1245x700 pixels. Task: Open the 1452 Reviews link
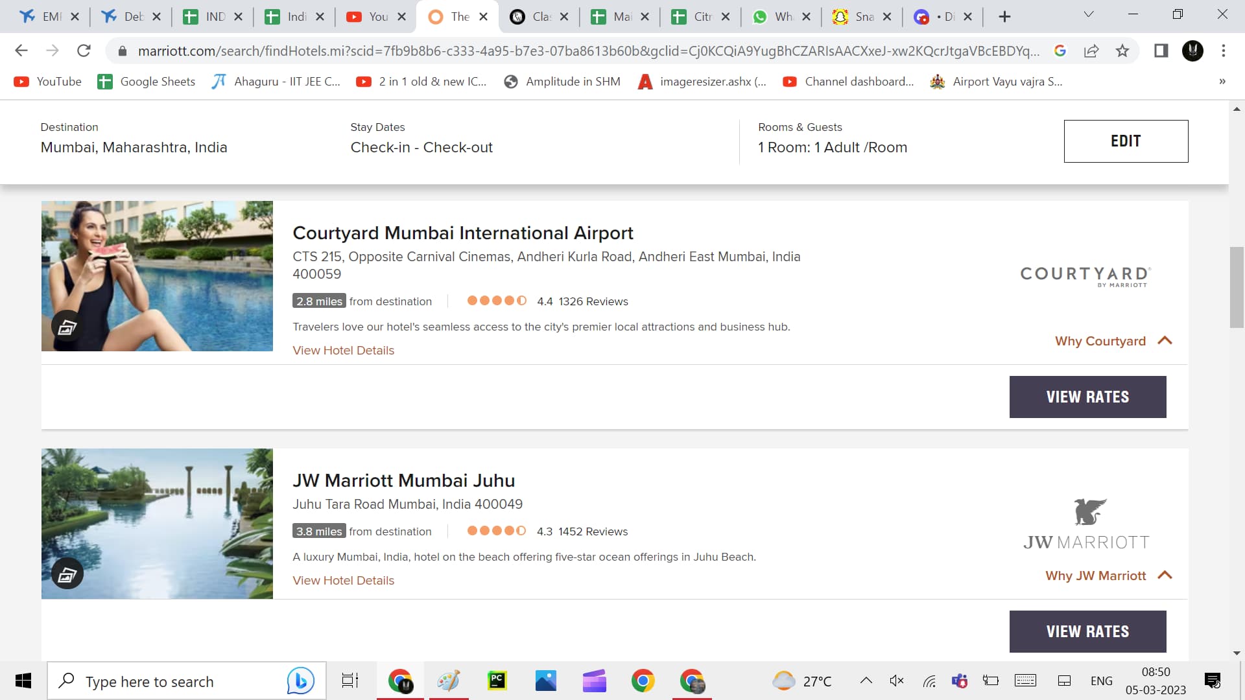593,531
